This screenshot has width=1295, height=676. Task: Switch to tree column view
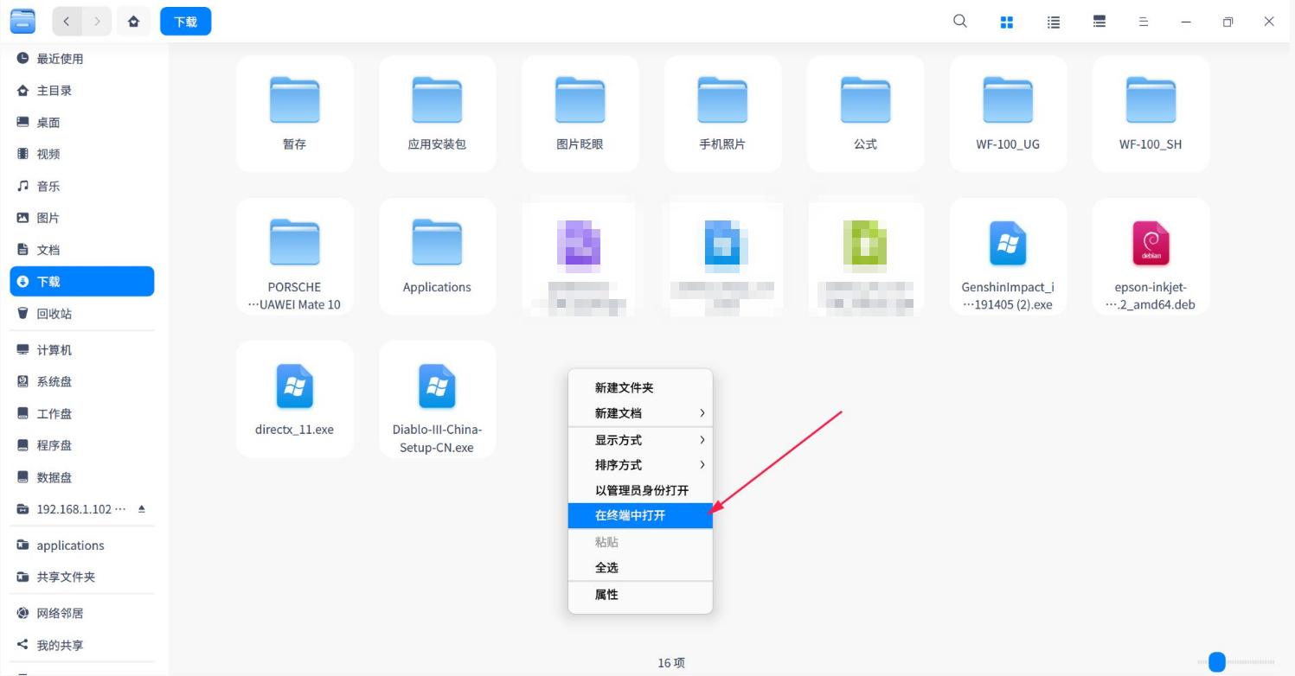[x=1099, y=22]
